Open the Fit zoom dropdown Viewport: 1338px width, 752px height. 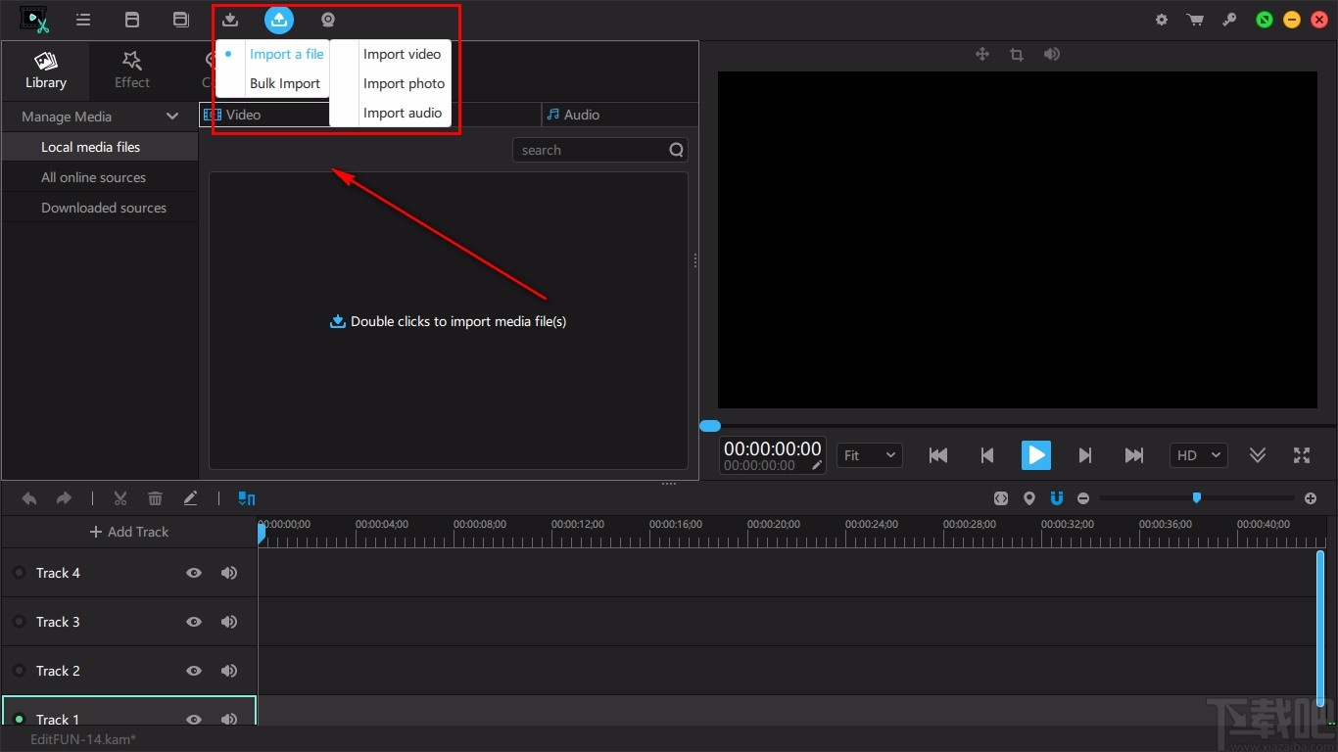point(869,455)
